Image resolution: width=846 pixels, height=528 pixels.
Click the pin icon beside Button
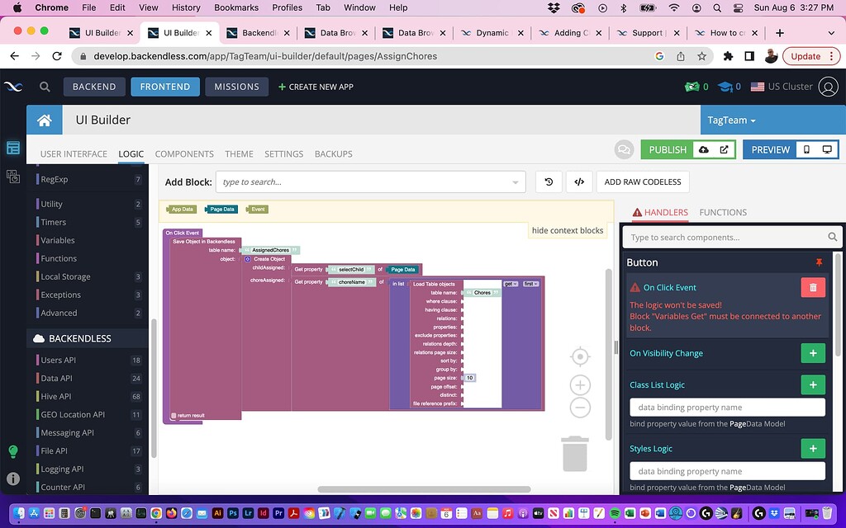[x=819, y=262]
